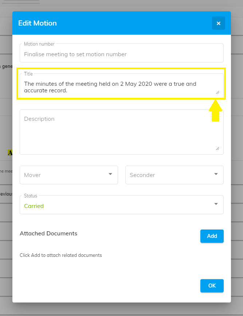Click the Attached Documents heading
Viewport: 243px width, 316px height.
(x=48, y=234)
